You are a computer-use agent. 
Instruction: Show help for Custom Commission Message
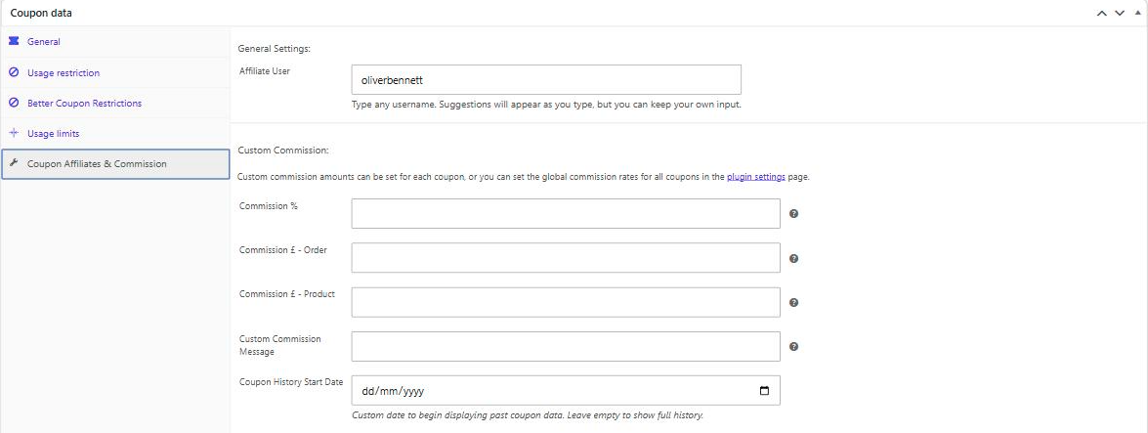[793, 347]
